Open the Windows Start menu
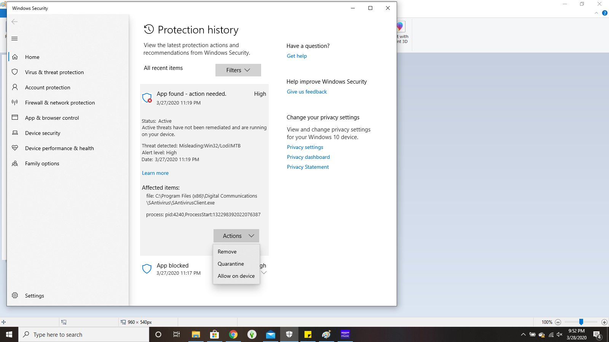609x342 pixels. tap(9, 334)
